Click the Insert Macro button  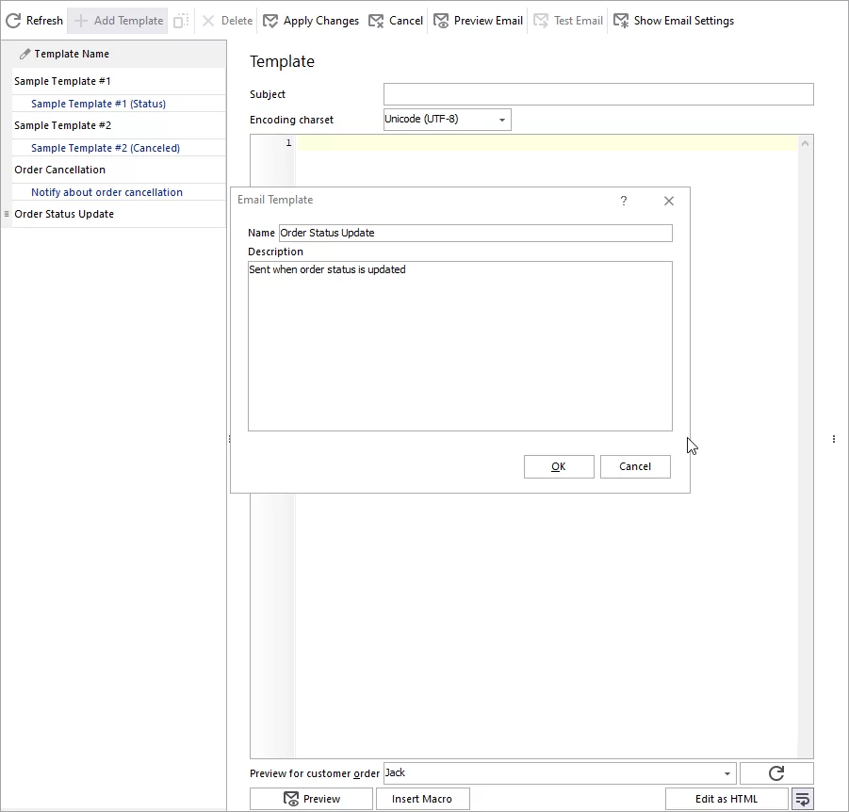click(422, 799)
